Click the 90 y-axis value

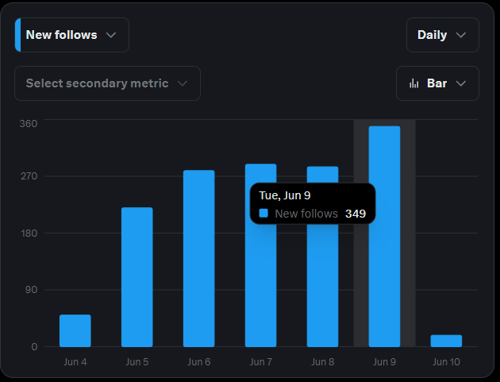point(31,289)
